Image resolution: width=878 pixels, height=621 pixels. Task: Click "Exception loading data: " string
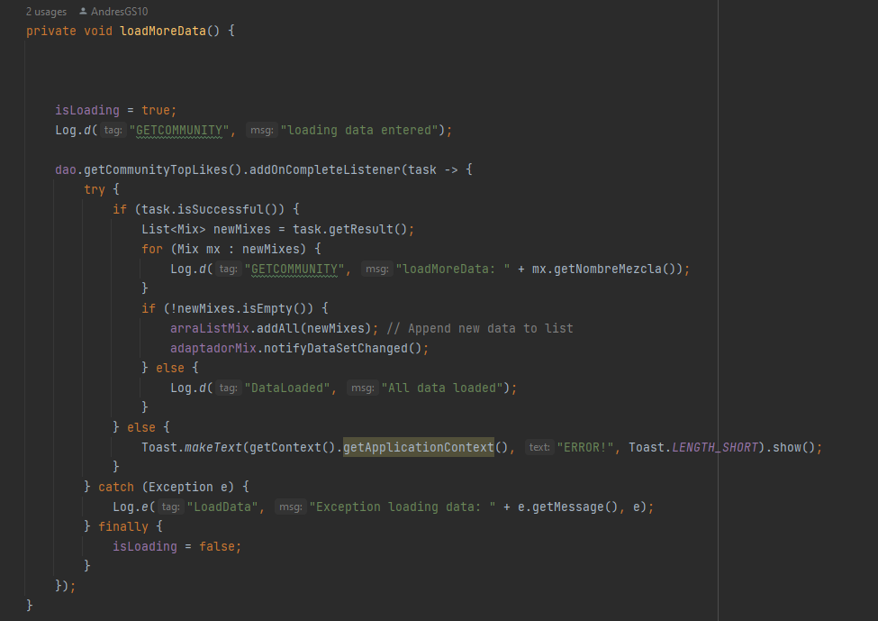pyautogui.click(x=402, y=507)
